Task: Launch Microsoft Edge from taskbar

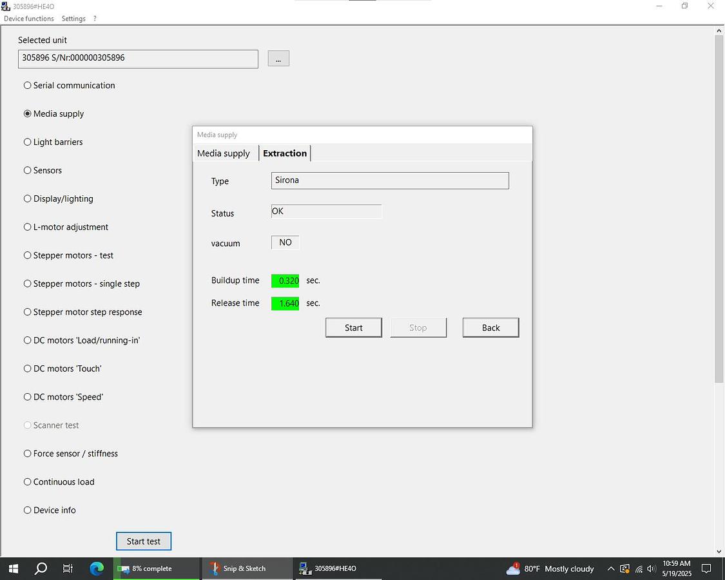Action: 97,568
